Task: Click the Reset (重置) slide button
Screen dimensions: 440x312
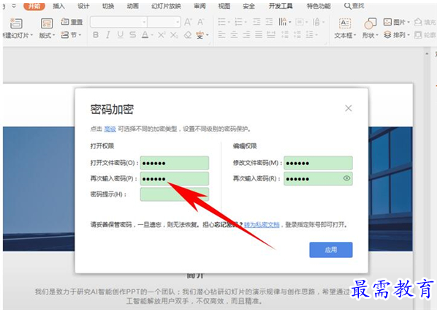Action: 72,22
